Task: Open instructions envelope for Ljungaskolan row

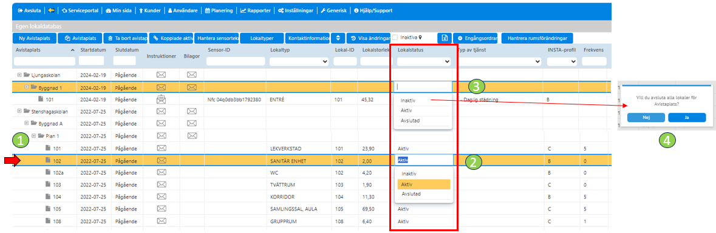Action: (x=161, y=74)
